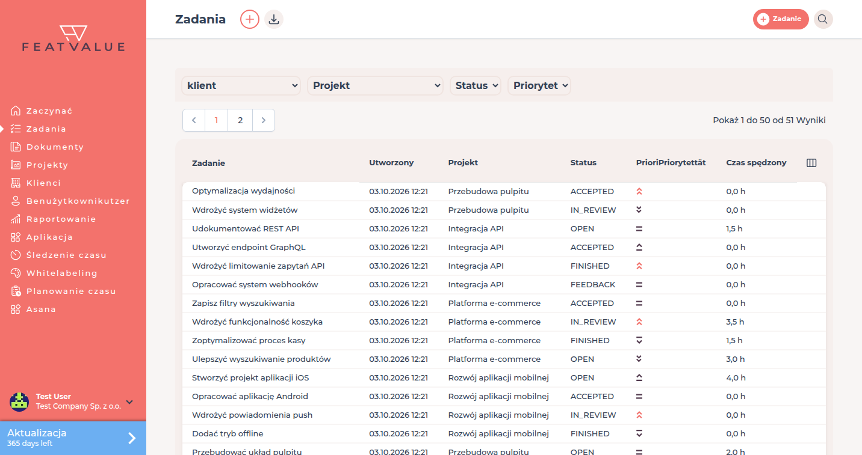
Task: Navigate to Klienci in the sidebar
Action: tap(44, 183)
